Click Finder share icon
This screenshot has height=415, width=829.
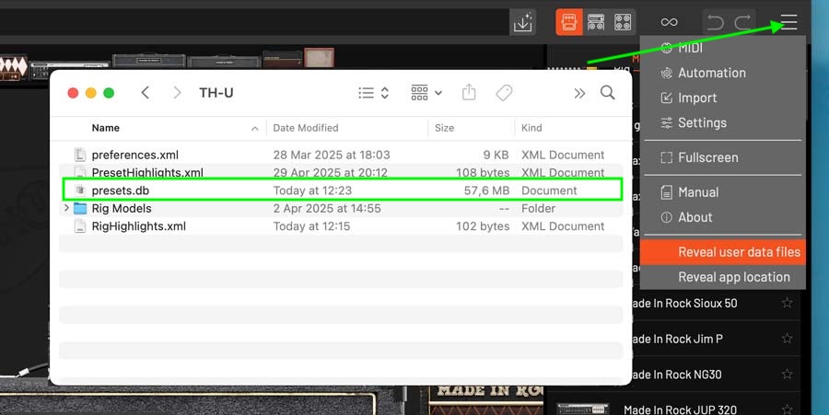point(469,92)
